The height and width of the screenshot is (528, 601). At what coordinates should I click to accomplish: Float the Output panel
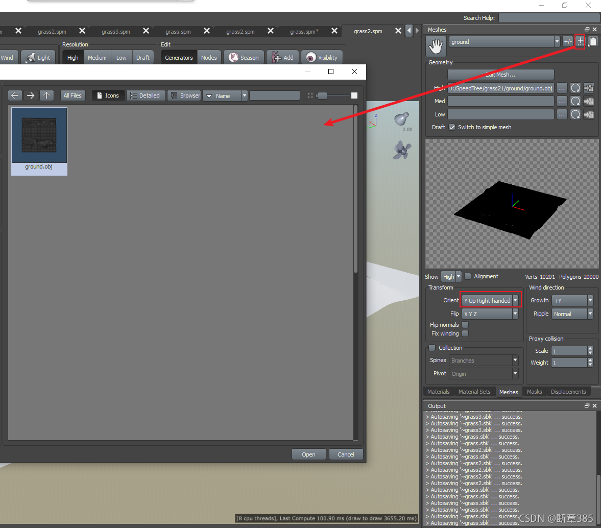coord(587,405)
